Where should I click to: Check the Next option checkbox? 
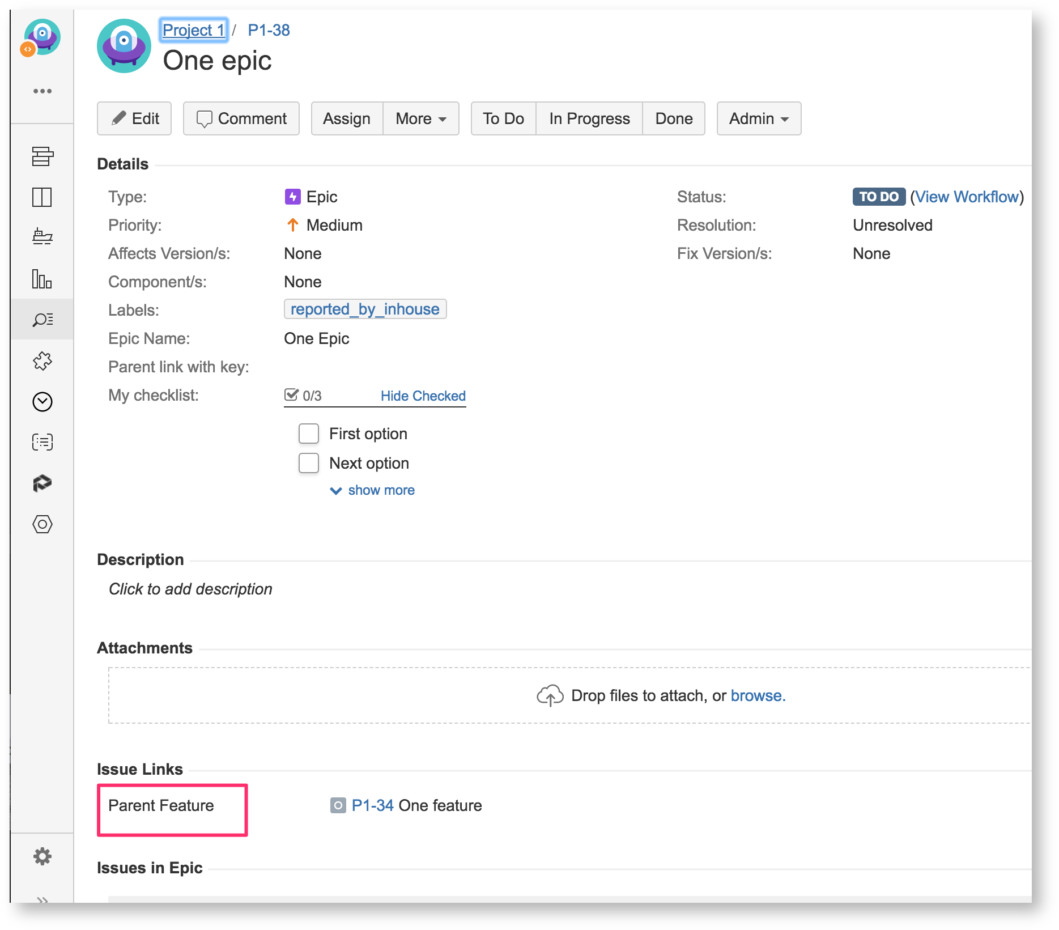[x=309, y=463]
